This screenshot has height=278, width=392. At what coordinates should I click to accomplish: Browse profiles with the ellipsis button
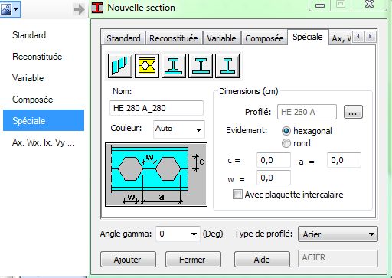pos(353,112)
